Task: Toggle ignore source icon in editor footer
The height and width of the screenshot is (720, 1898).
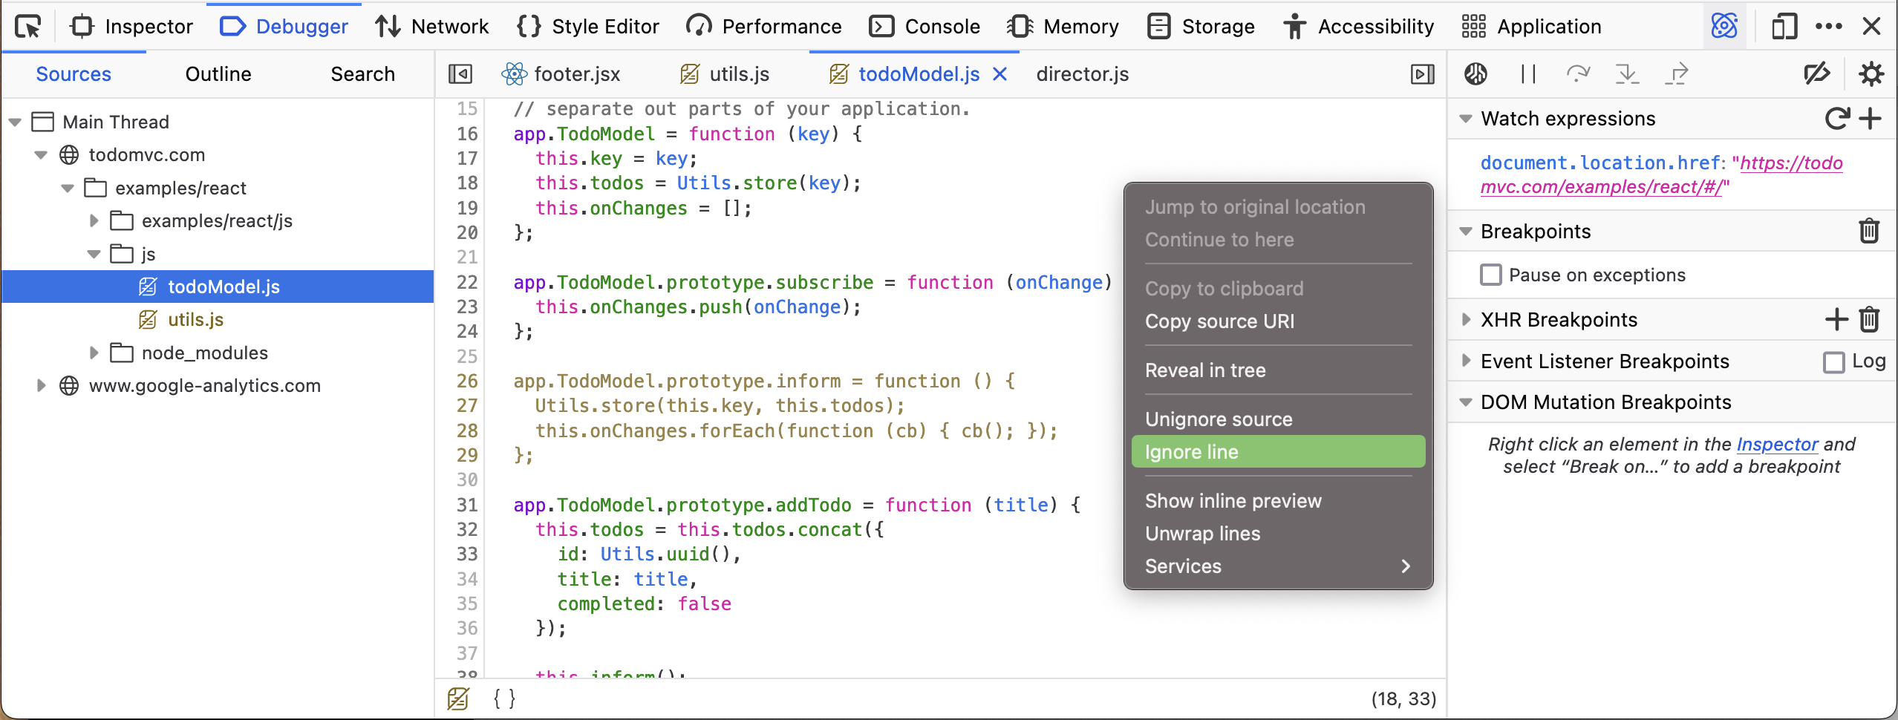Action: pos(458,698)
